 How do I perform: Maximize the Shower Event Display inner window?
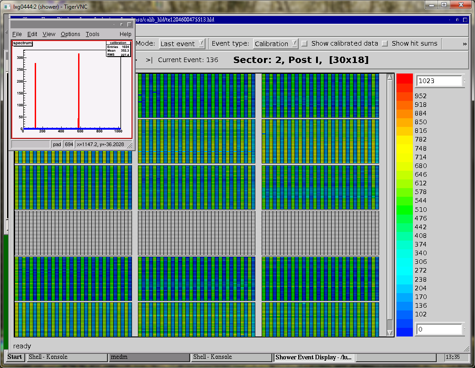(x=465, y=20)
